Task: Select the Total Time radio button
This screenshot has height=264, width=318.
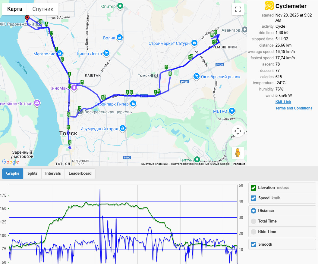Action: (253, 221)
